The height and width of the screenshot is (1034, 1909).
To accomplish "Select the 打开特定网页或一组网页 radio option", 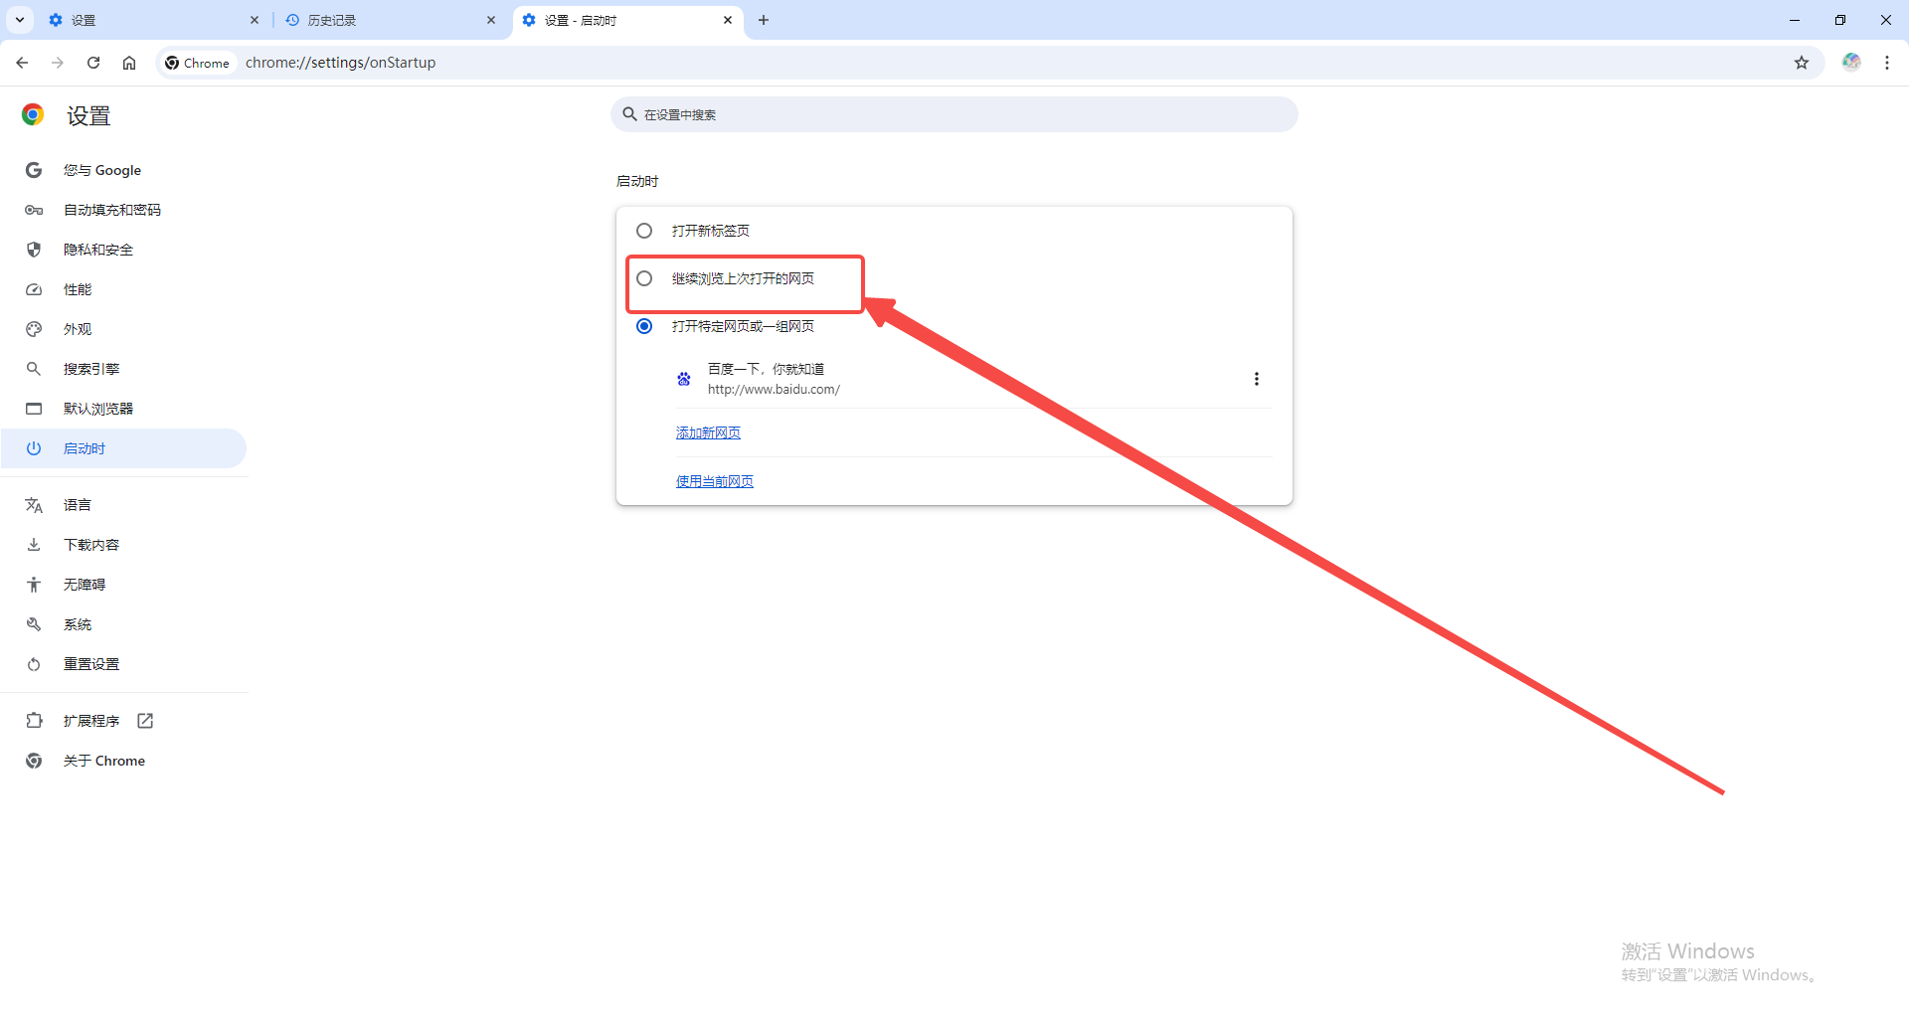I will (644, 326).
